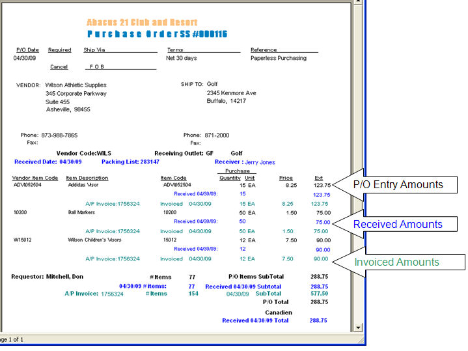Click the window resize grip in the status bar
This screenshot has width=468, height=351.
coord(361,340)
